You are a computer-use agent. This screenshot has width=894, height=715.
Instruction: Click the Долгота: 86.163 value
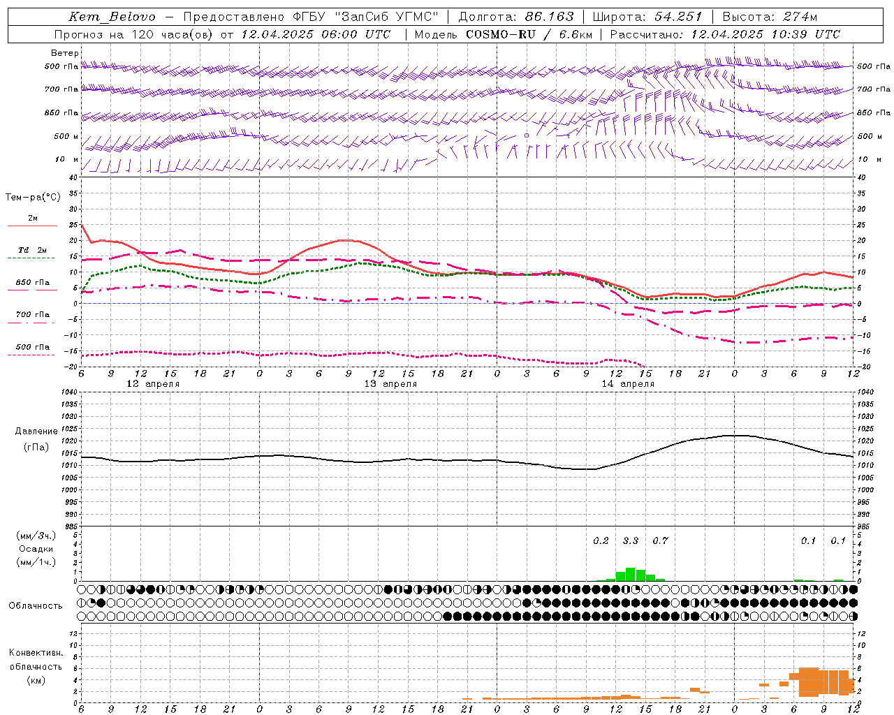coord(516,17)
